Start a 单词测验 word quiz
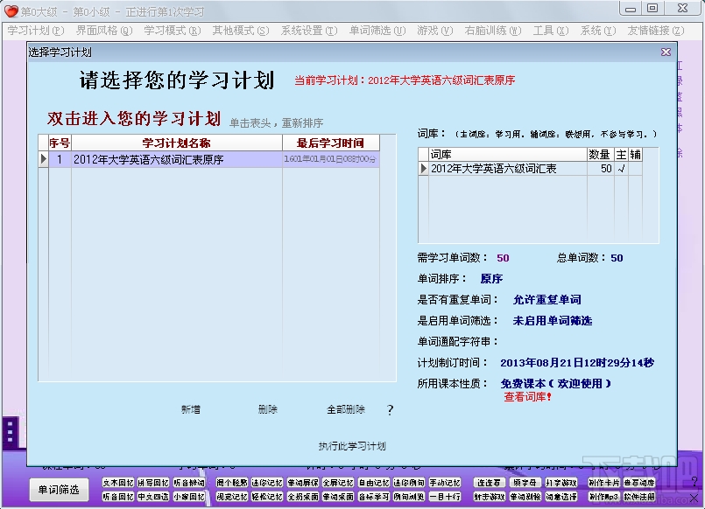The height and width of the screenshot is (509, 705). [x=525, y=497]
